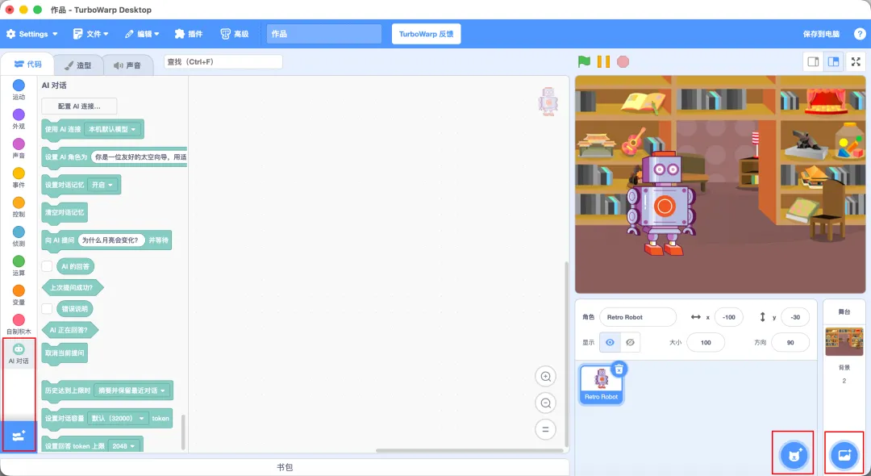Click the TurboWarp 反馈 button
Image resolution: width=871 pixels, height=476 pixels.
(426, 34)
